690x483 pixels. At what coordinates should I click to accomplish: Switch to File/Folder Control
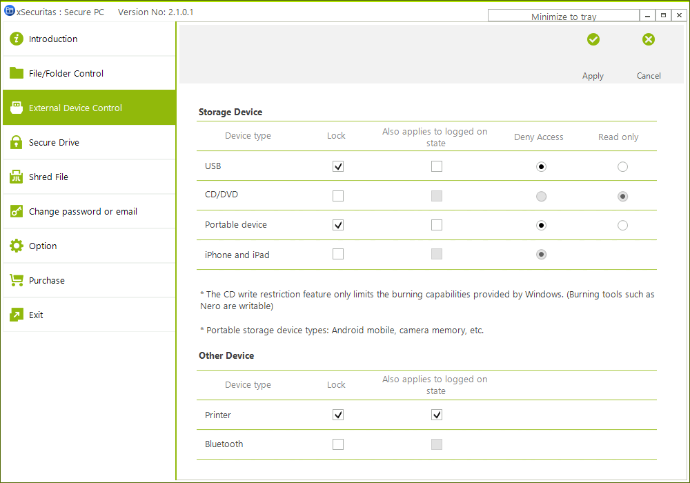[x=89, y=73]
